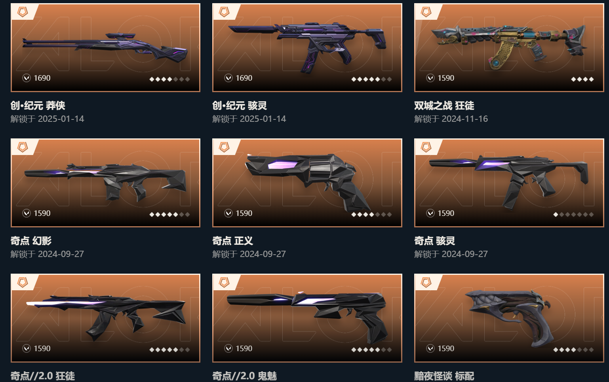609x382 pixels.
Task: Click badge icon on 黯夜怪谈 标配 card
Action: (426, 283)
